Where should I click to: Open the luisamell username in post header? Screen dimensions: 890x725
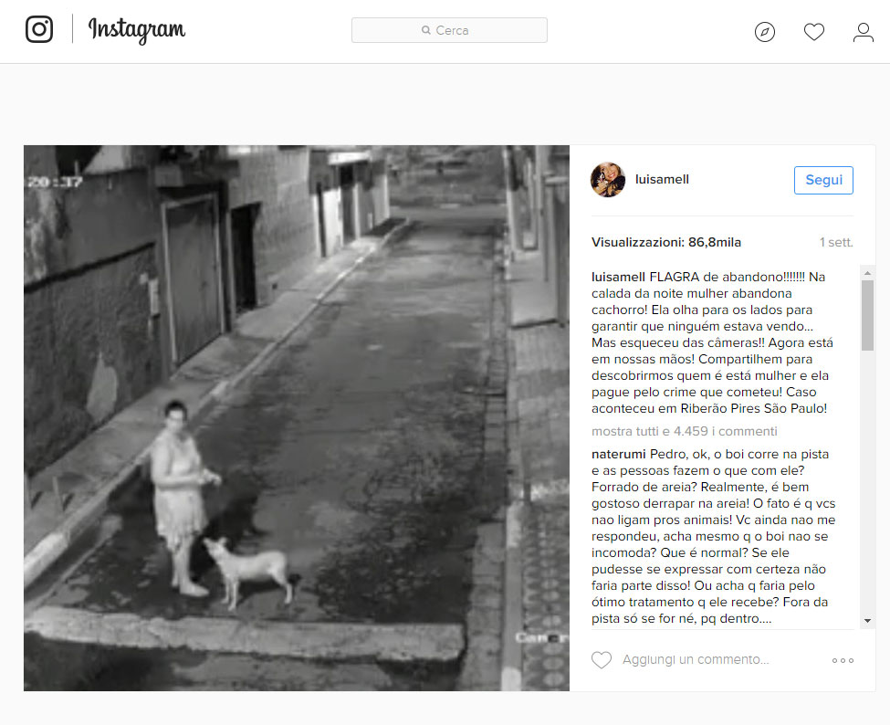tap(662, 179)
